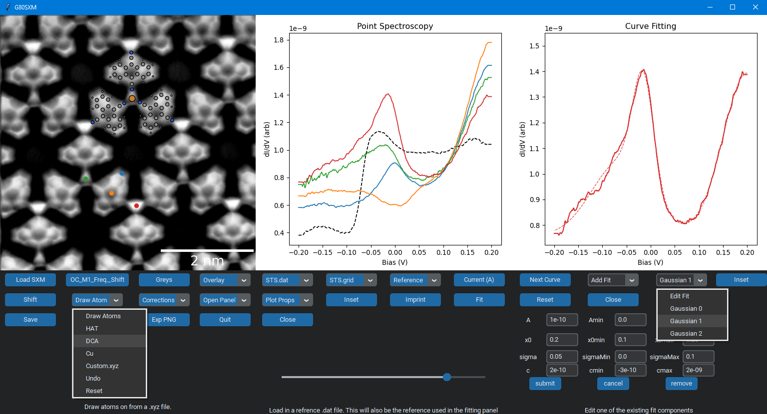Click the red spectroscopy marker on image
The width and height of the screenshot is (767, 414).
[136, 206]
